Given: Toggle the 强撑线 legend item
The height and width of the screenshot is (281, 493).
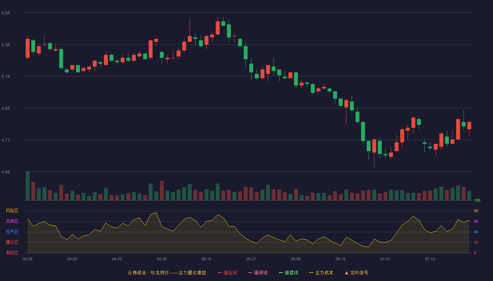Looking at the screenshot, I should pos(289,273).
